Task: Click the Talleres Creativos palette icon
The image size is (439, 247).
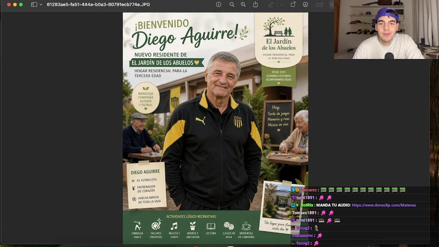Action: coord(156,226)
